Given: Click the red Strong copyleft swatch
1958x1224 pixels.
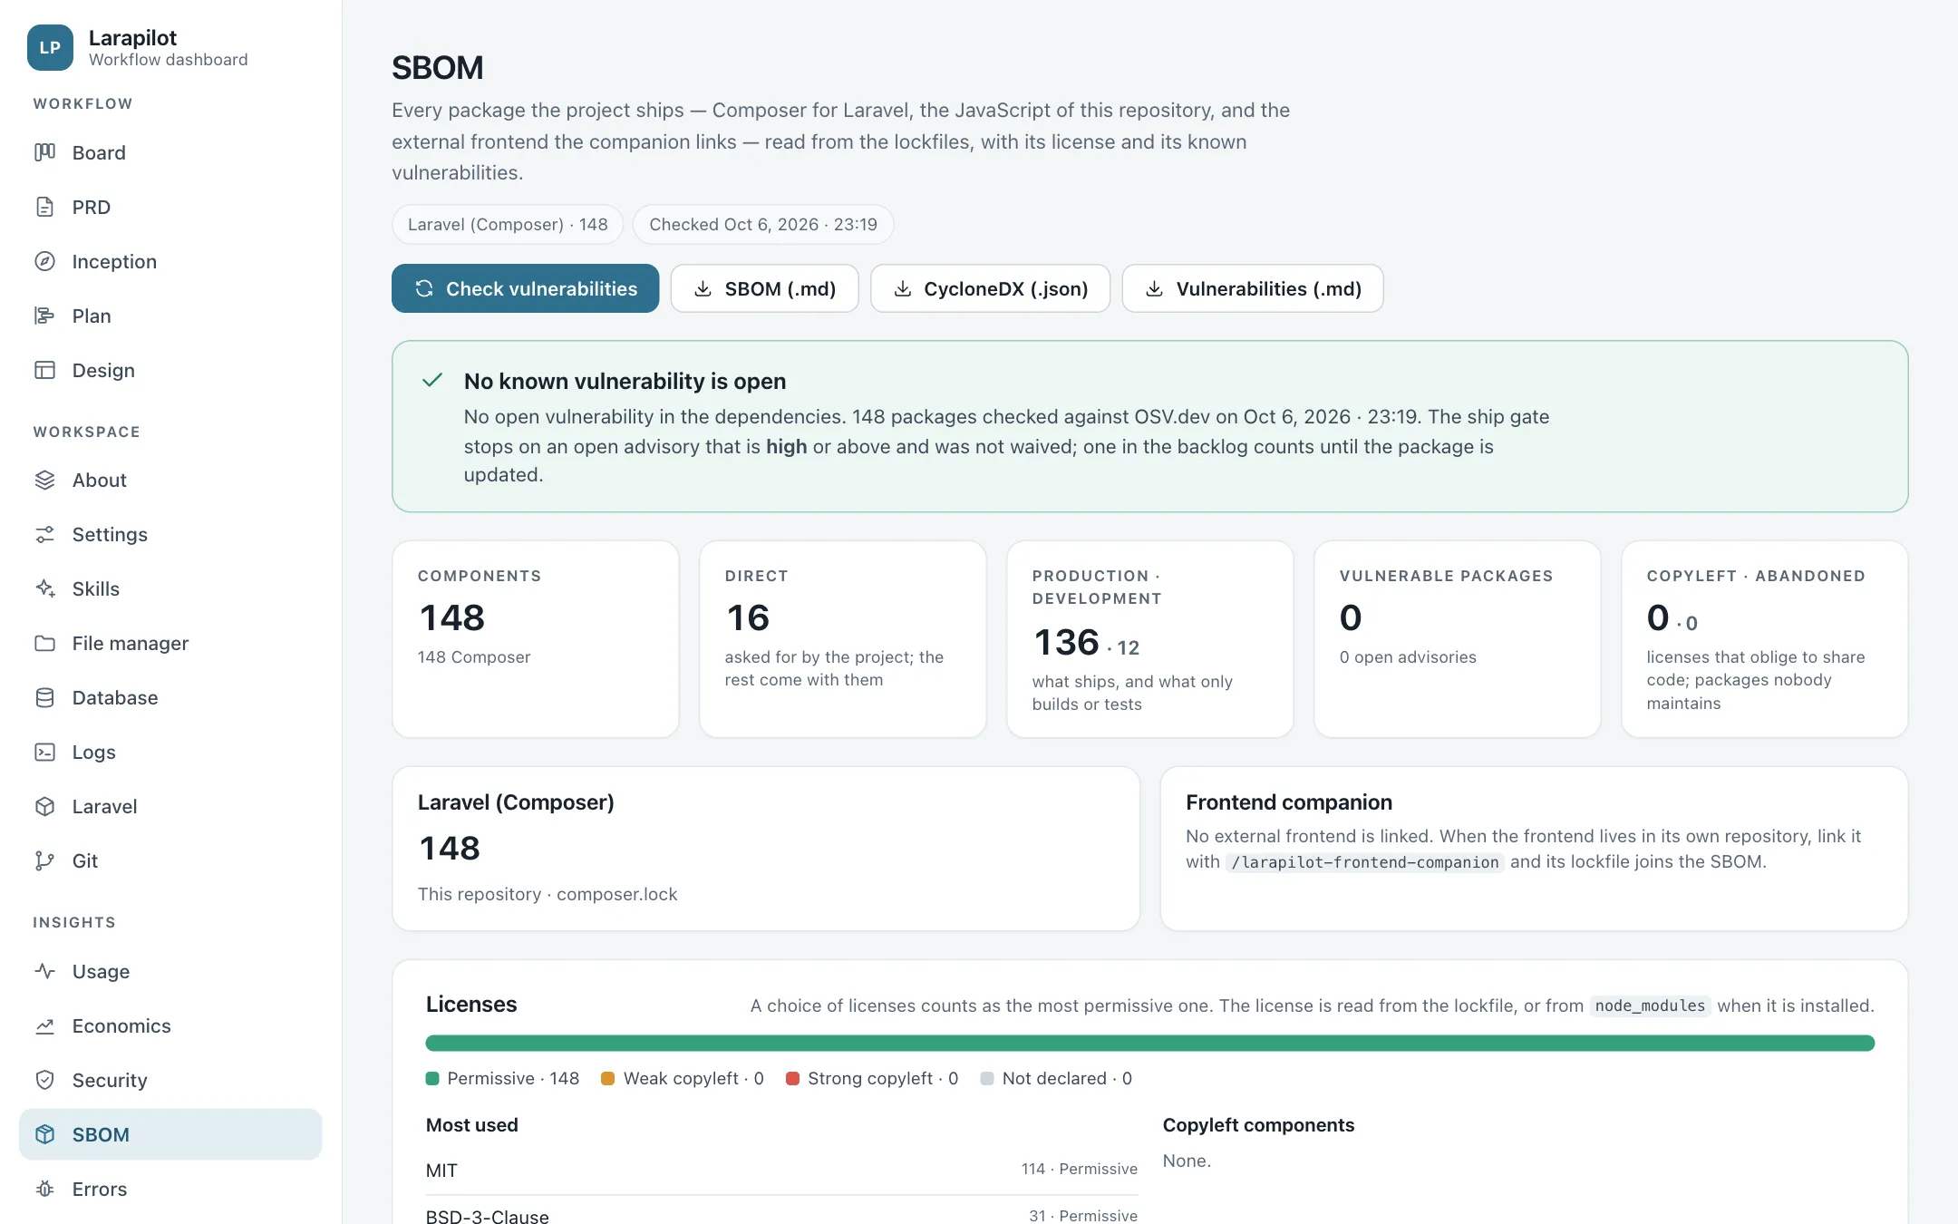Looking at the screenshot, I should [x=792, y=1078].
